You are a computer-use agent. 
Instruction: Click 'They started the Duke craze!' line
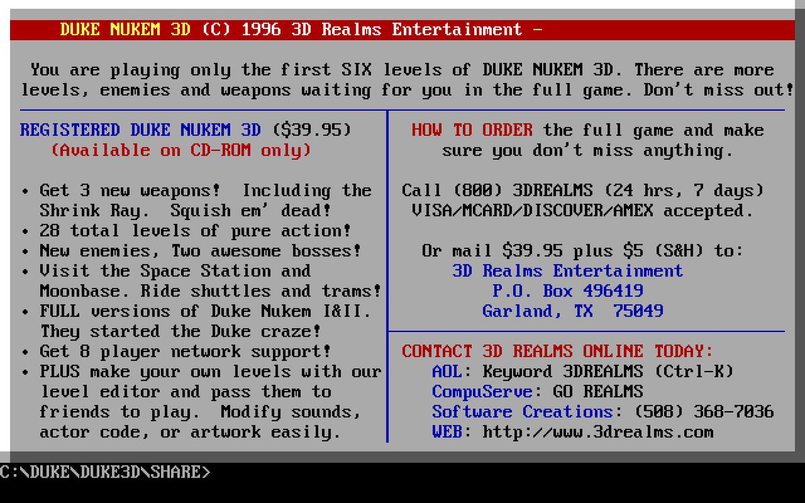click(x=180, y=331)
